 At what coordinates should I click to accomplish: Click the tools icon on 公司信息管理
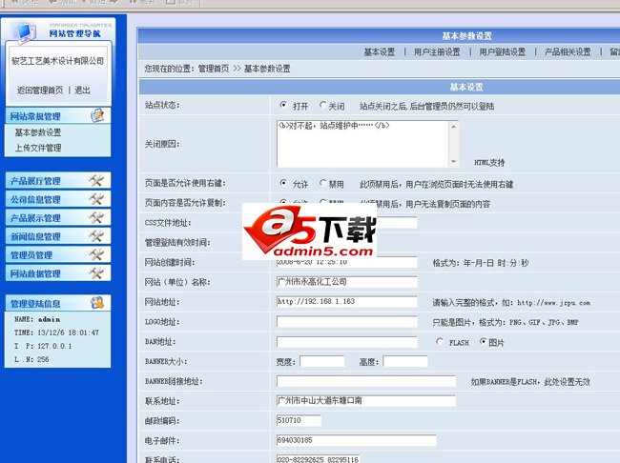pos(96,199)
